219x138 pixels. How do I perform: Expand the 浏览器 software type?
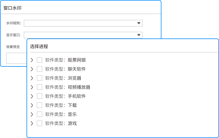click(x=32, y=78)
